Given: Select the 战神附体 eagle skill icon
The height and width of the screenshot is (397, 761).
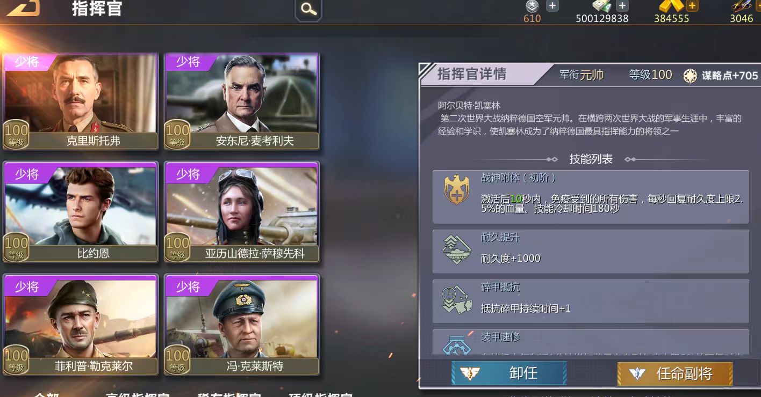Looking at the screenshot, I should (457, 190).
